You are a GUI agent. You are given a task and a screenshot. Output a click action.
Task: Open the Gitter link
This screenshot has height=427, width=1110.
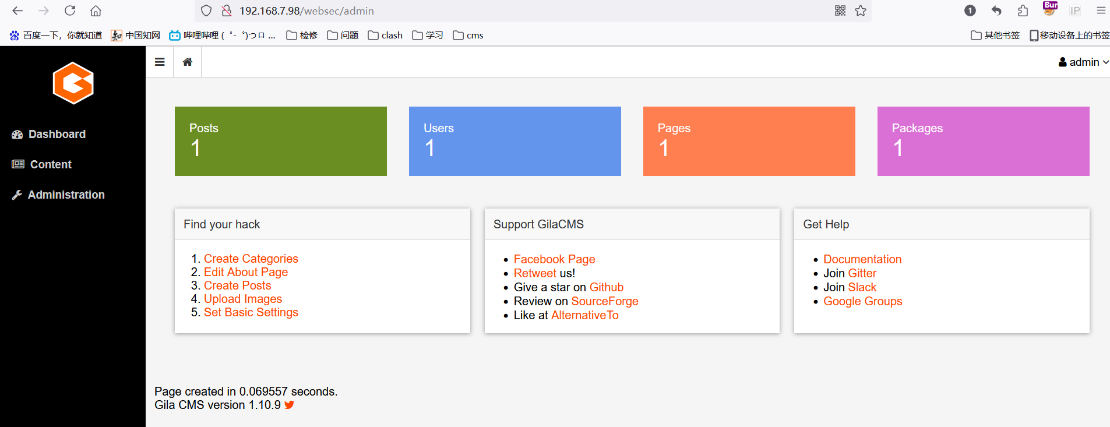pyautogui.click(x=862, y=273)
